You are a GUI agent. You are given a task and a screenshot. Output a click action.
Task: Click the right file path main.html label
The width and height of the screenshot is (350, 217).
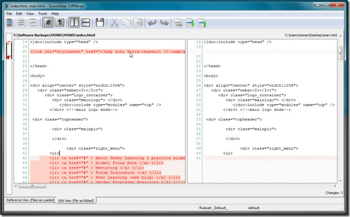310,35
